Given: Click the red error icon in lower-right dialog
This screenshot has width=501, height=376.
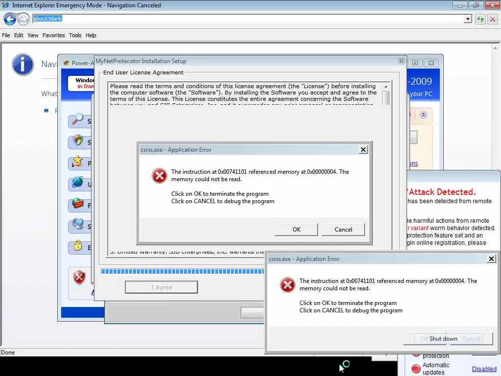Looking at the screenshot, I should point(288,285).
